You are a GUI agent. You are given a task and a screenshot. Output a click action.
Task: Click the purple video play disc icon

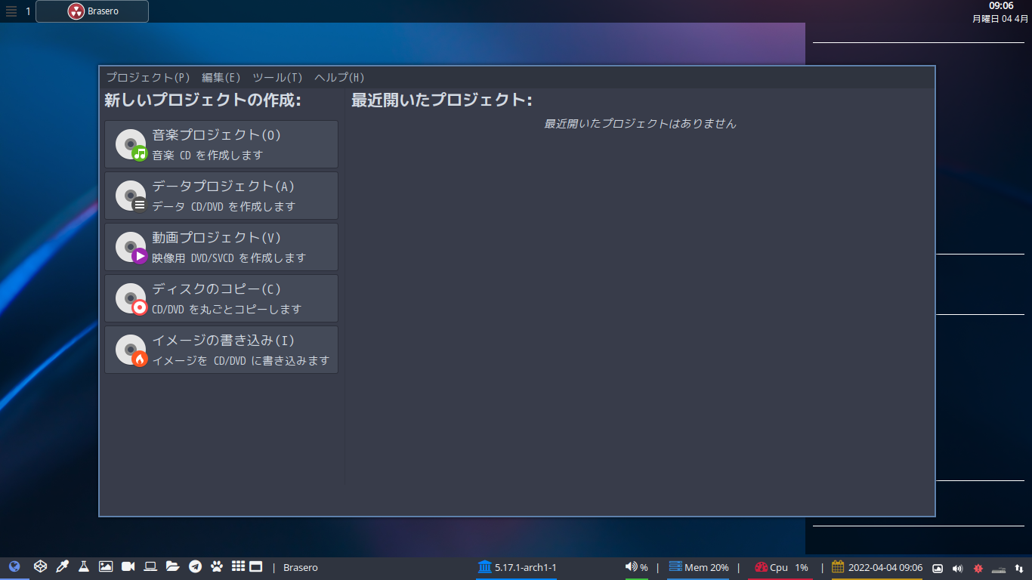129,246
